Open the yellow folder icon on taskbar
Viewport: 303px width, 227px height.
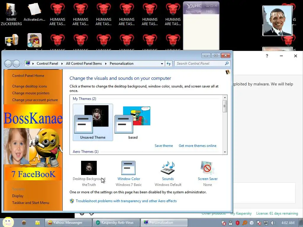tap(38, 223)
